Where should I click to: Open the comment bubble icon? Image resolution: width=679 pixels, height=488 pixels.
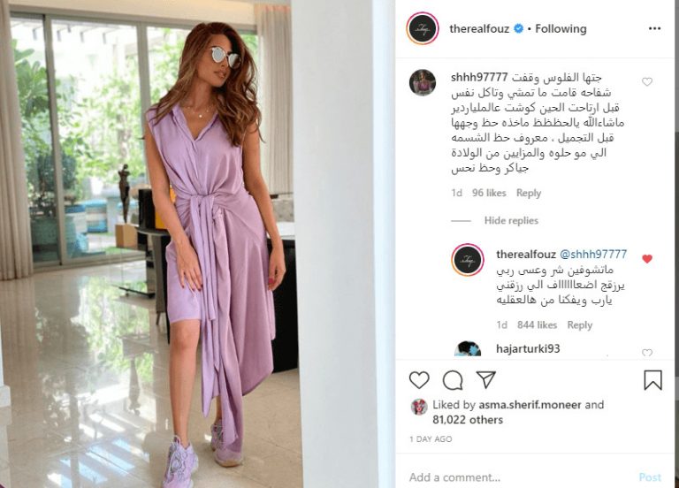[x=453, y=380]
